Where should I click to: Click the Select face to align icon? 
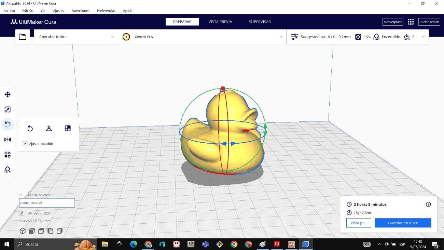[x=68, y=128]
